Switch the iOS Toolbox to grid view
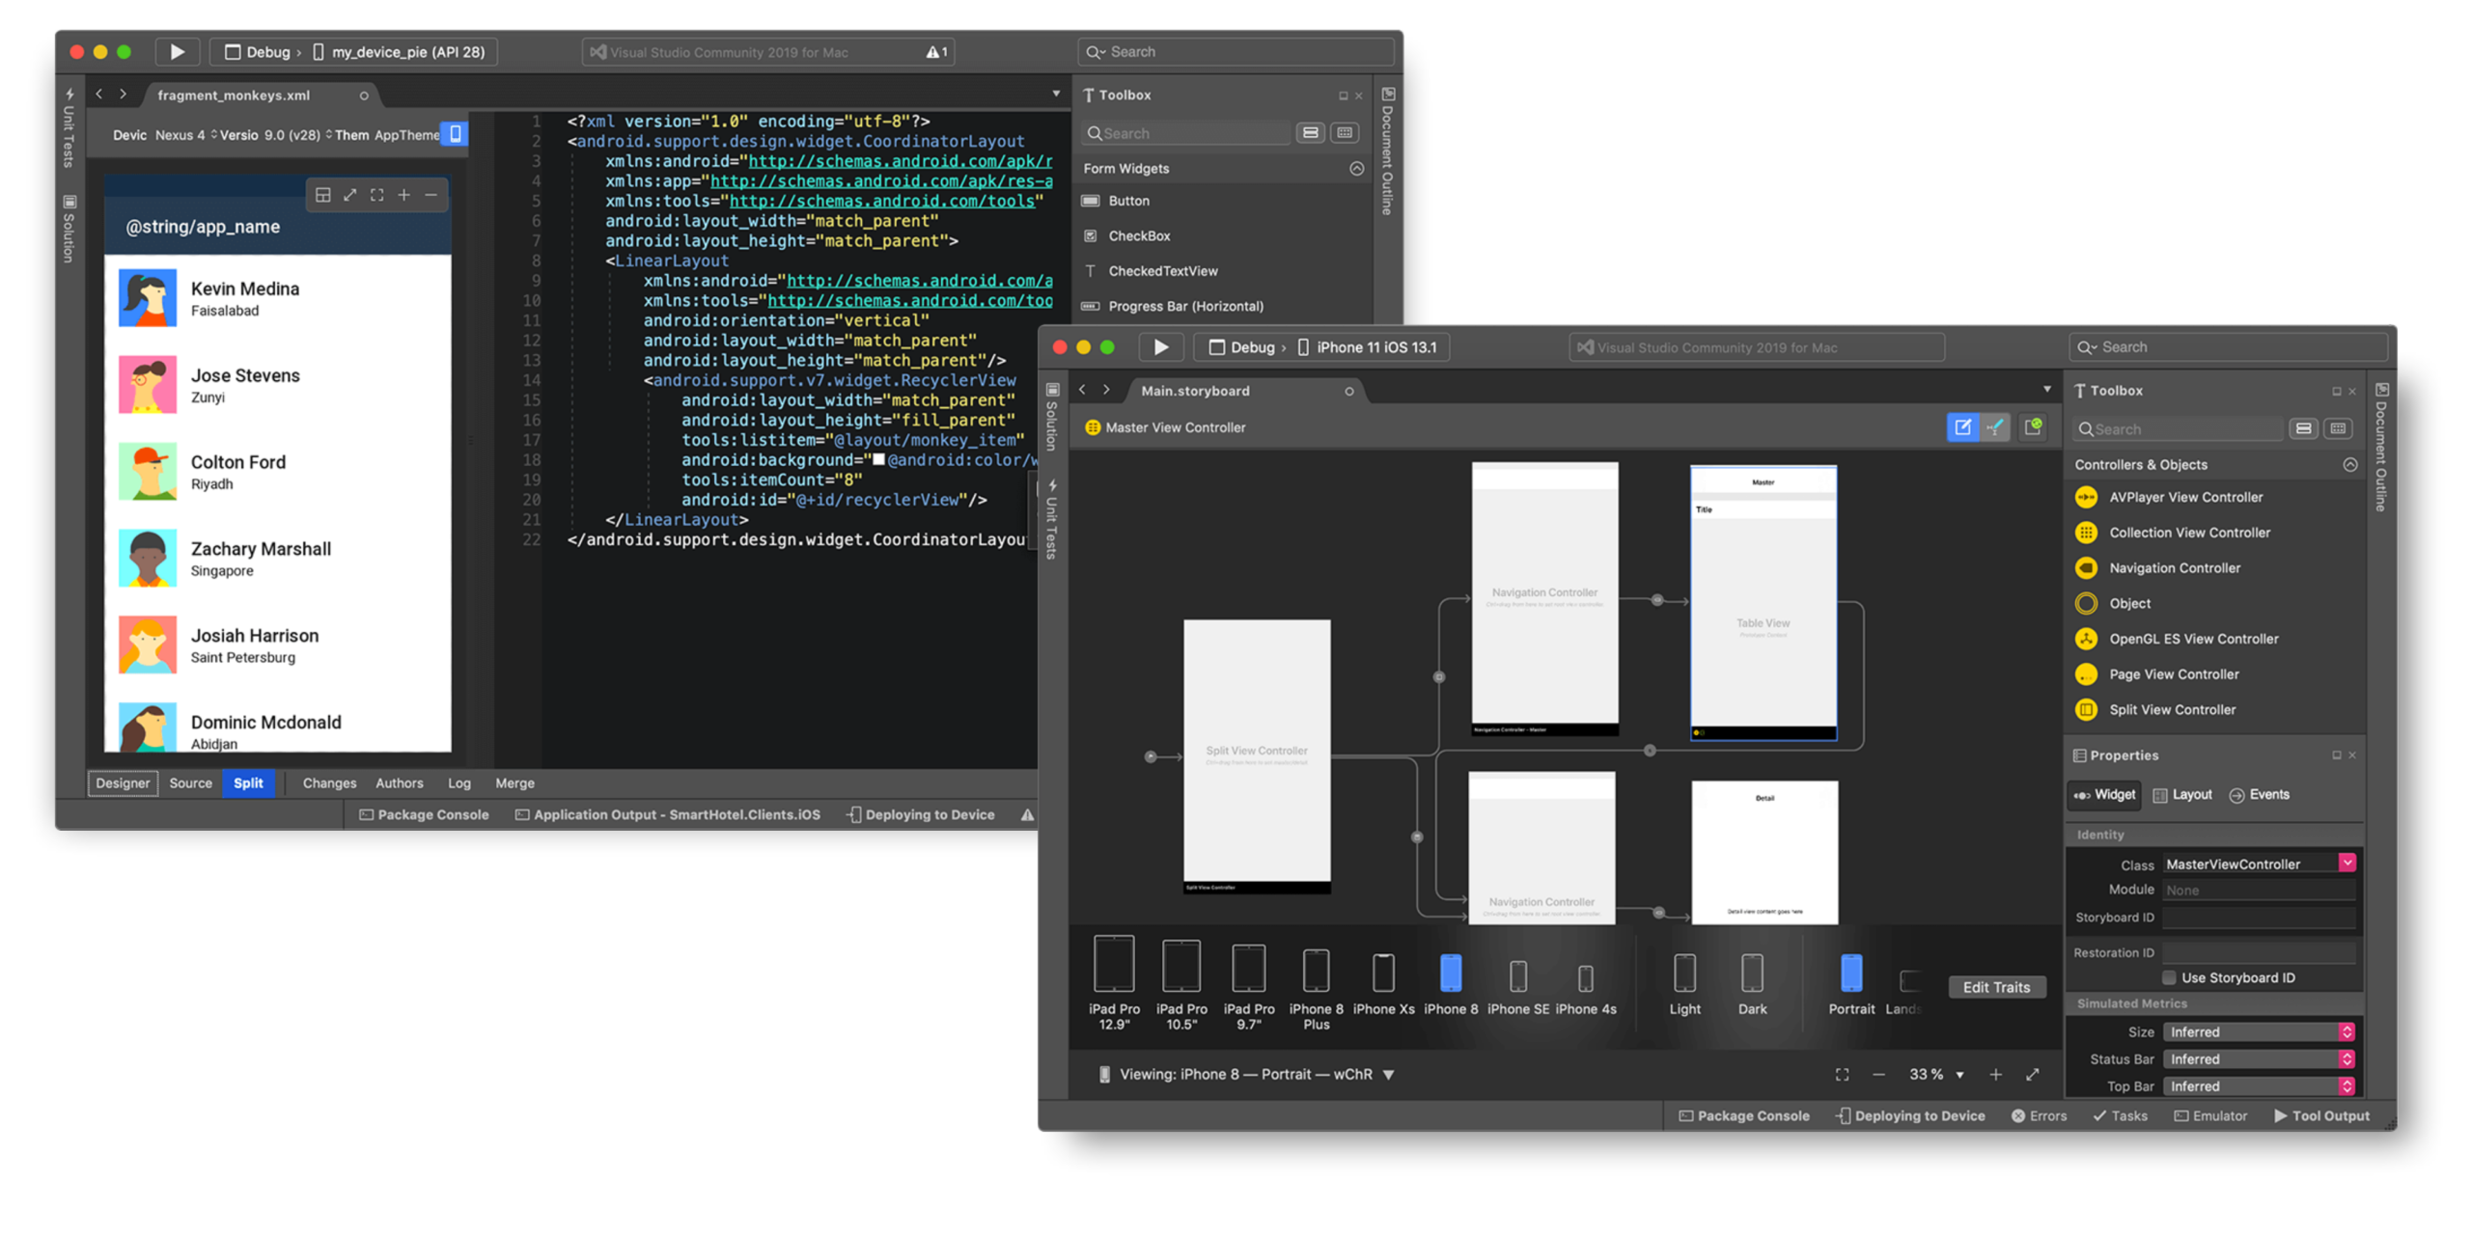This screenshot has width=2471, height=1235. [2337, 429]
